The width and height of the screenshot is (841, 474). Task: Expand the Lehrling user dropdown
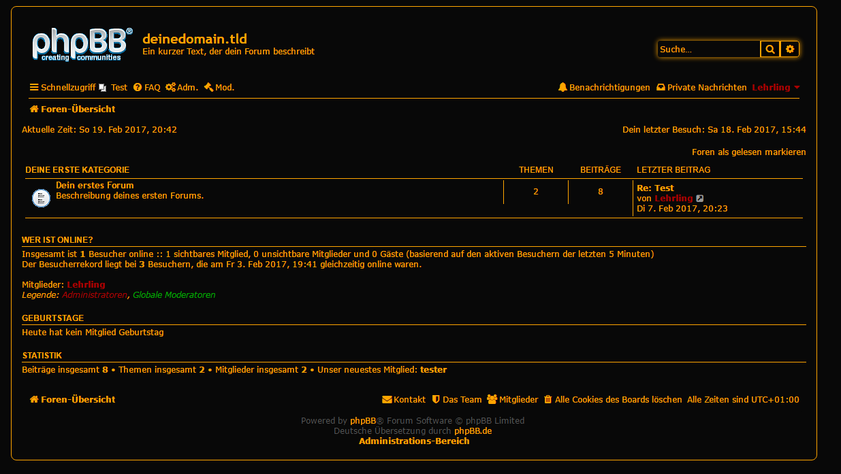[x=776, y=88]
